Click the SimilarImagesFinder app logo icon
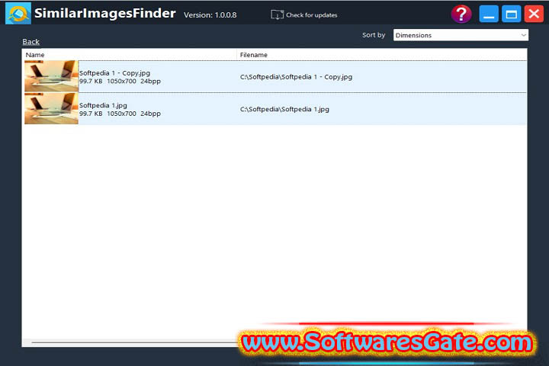Viewport: 549px width, 366px height. pyautogui.click(x=18, y=13)
